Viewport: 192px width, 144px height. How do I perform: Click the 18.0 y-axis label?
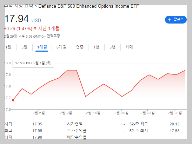[7, 63]
